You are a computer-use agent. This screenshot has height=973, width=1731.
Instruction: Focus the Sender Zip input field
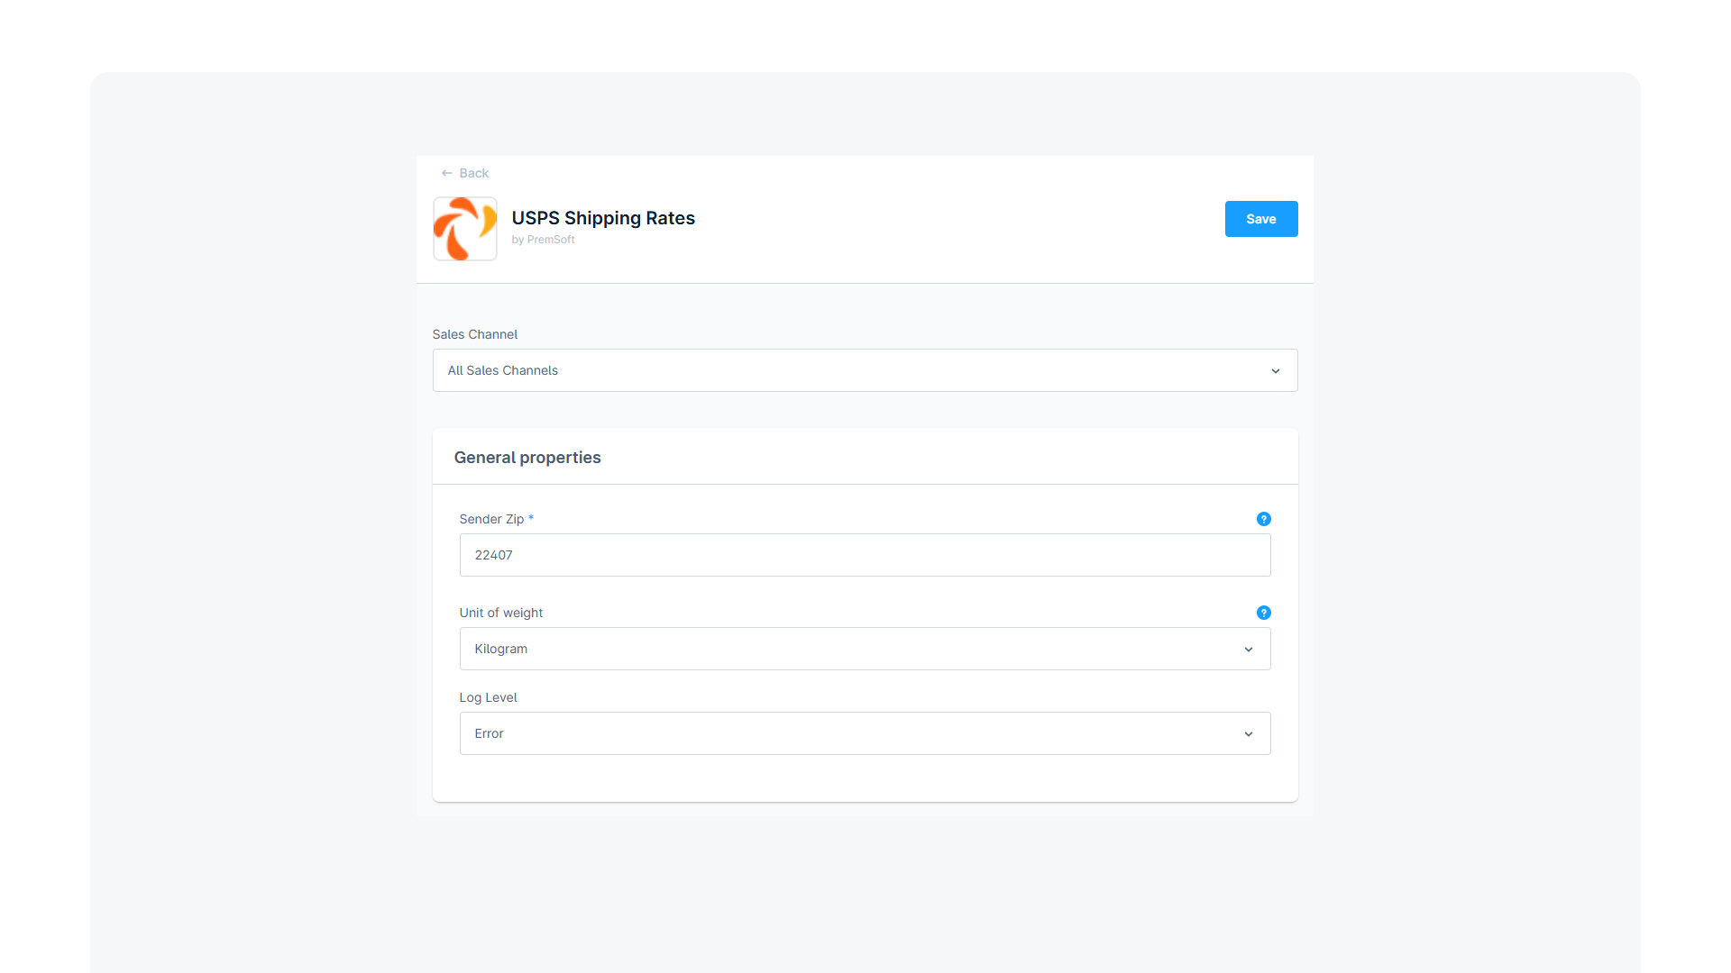[x=865, y=555]
